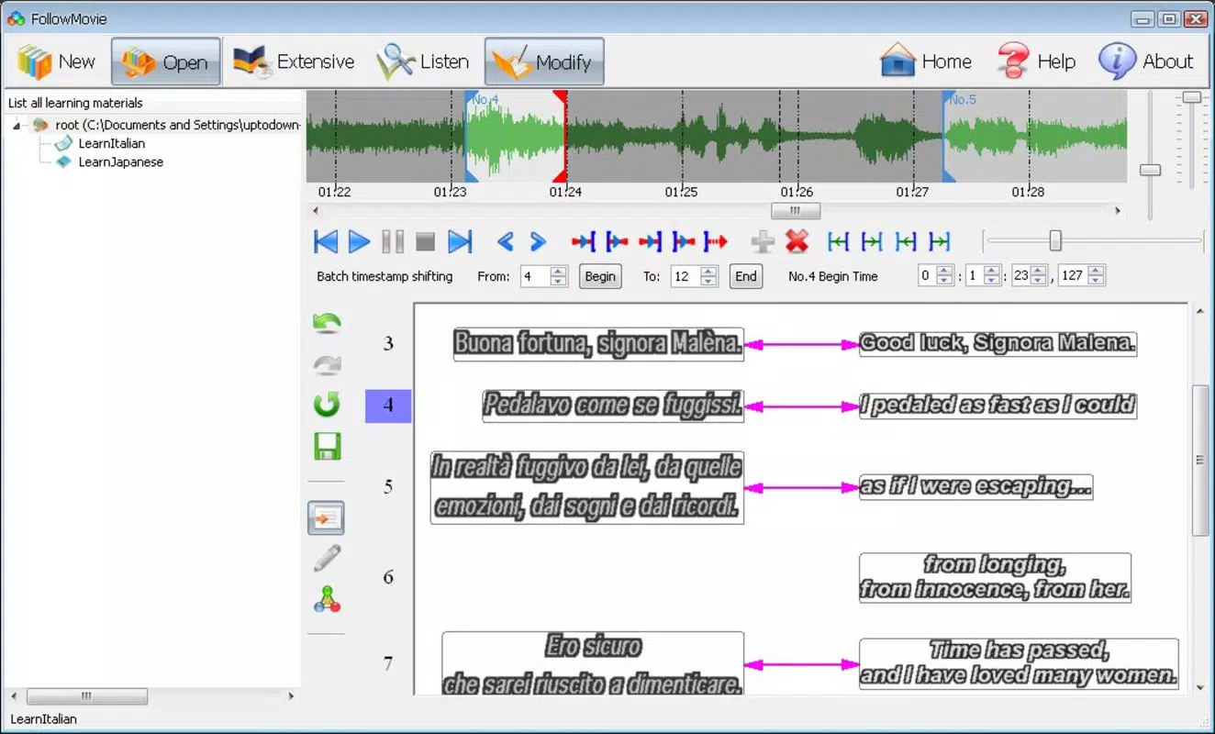Click the blue right chevron icon
Screen dimensions: 1215x734
click(538, 241)
